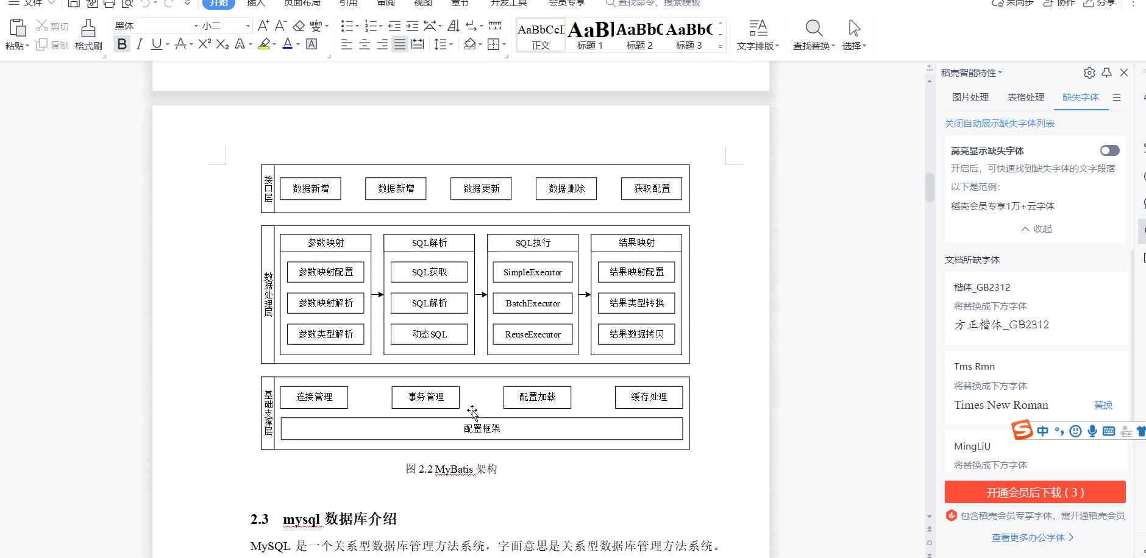Viewport: 1146px width, 558px height.
Task: Click the character border boxed A icon
Action: 311,44
